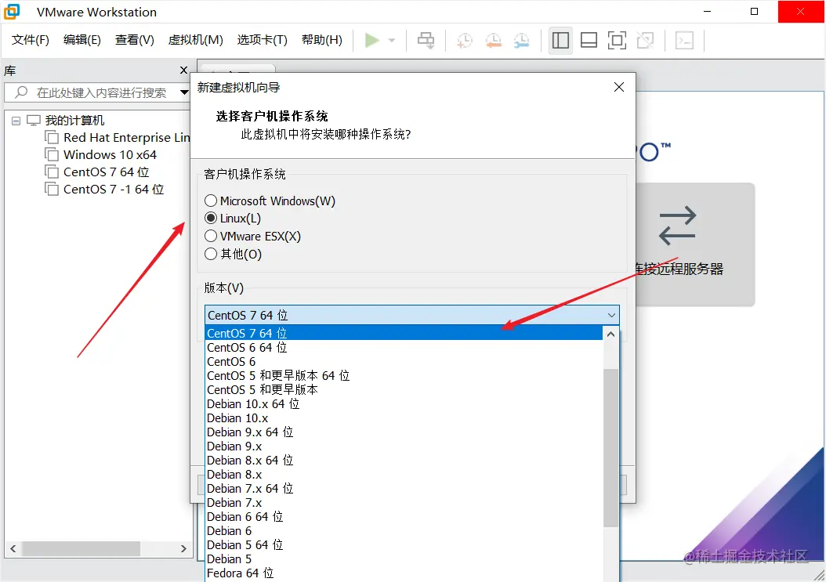Open the 编辑(E) menu
The width and height of the screenshot is (826, 582).
point(82,40)
